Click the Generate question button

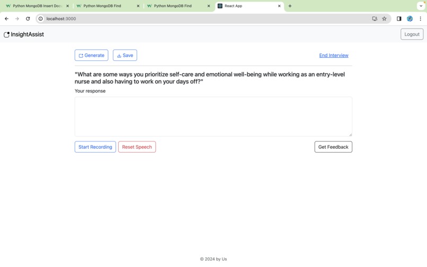coord(91,55)
